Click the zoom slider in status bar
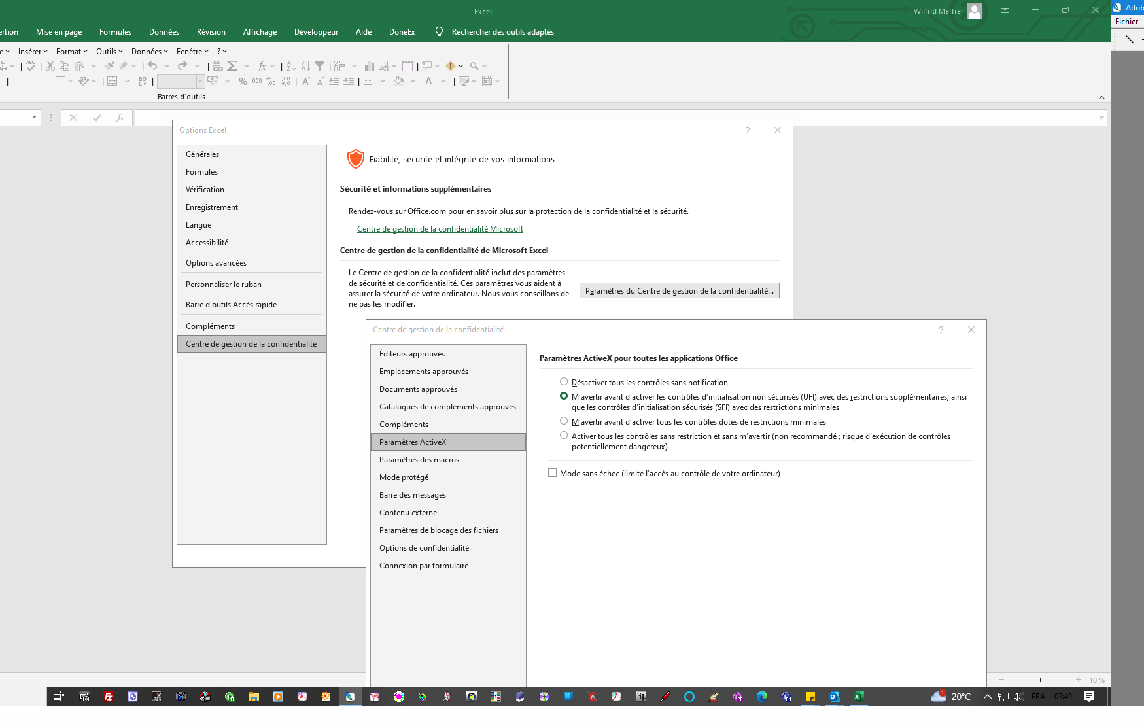 click(x=1040, y=680)
